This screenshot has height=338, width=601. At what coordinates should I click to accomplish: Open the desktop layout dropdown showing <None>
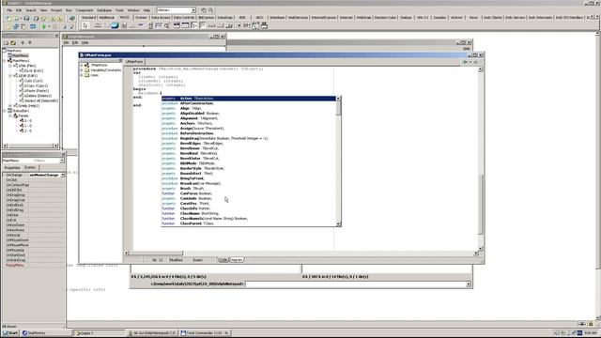click(193, 10)
